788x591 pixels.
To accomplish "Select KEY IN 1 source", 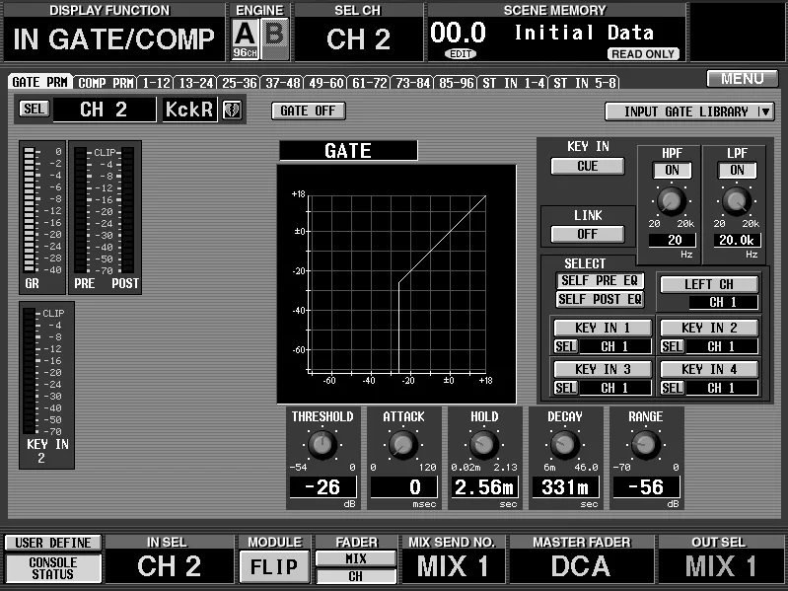I will click(x=602, y=328).
